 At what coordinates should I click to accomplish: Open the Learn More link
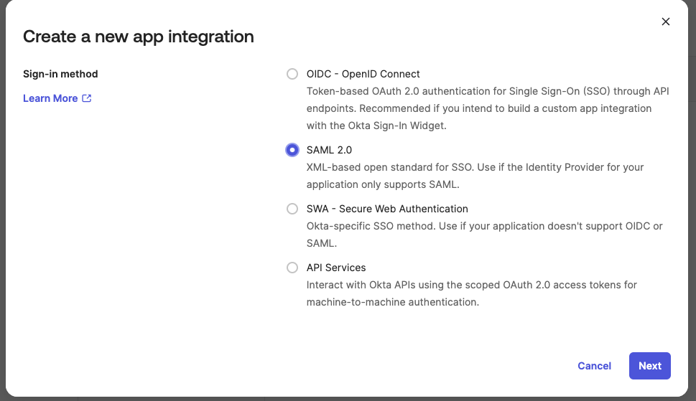pyautogui.click(x=50, y=98)
